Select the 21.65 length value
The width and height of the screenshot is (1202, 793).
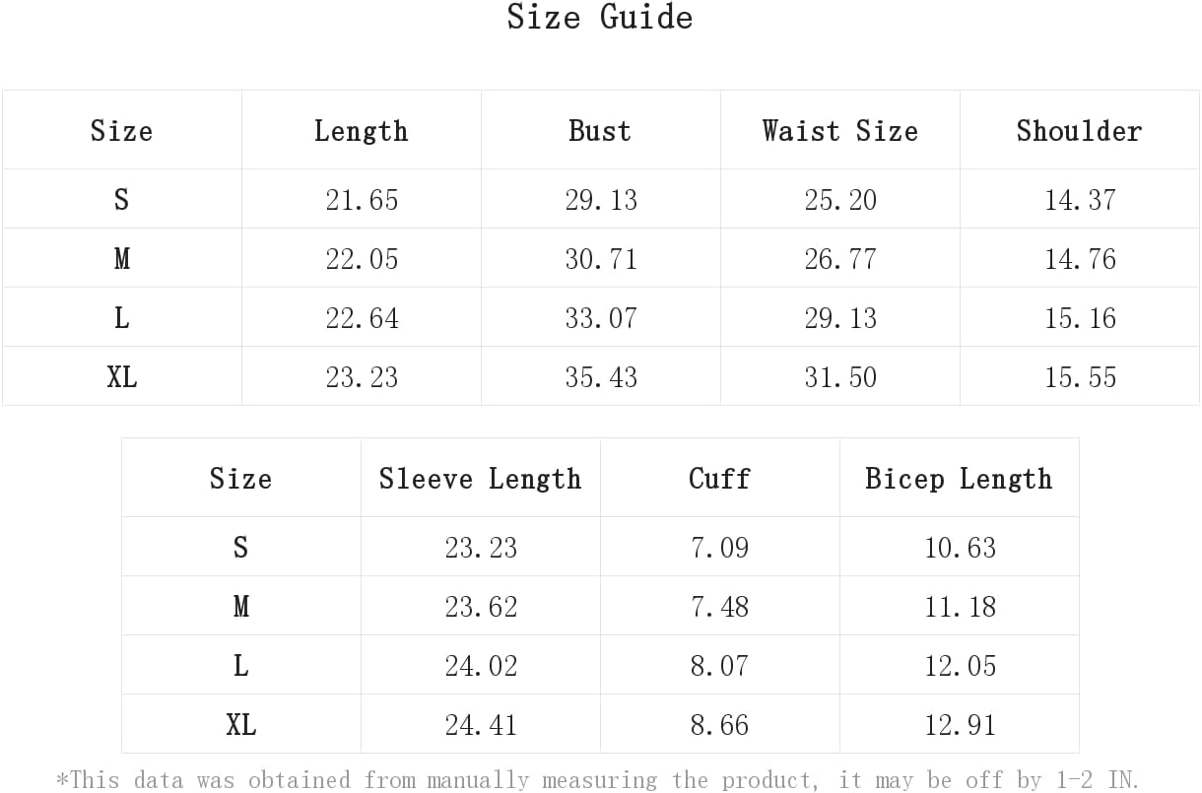click(x=362, y=200)
